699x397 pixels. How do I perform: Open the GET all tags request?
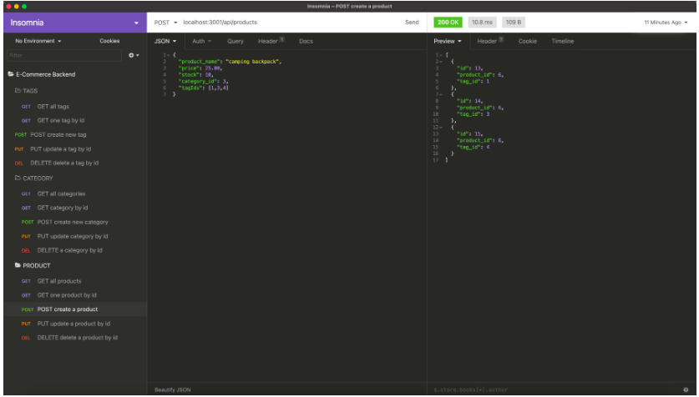(x=53, y=107)
